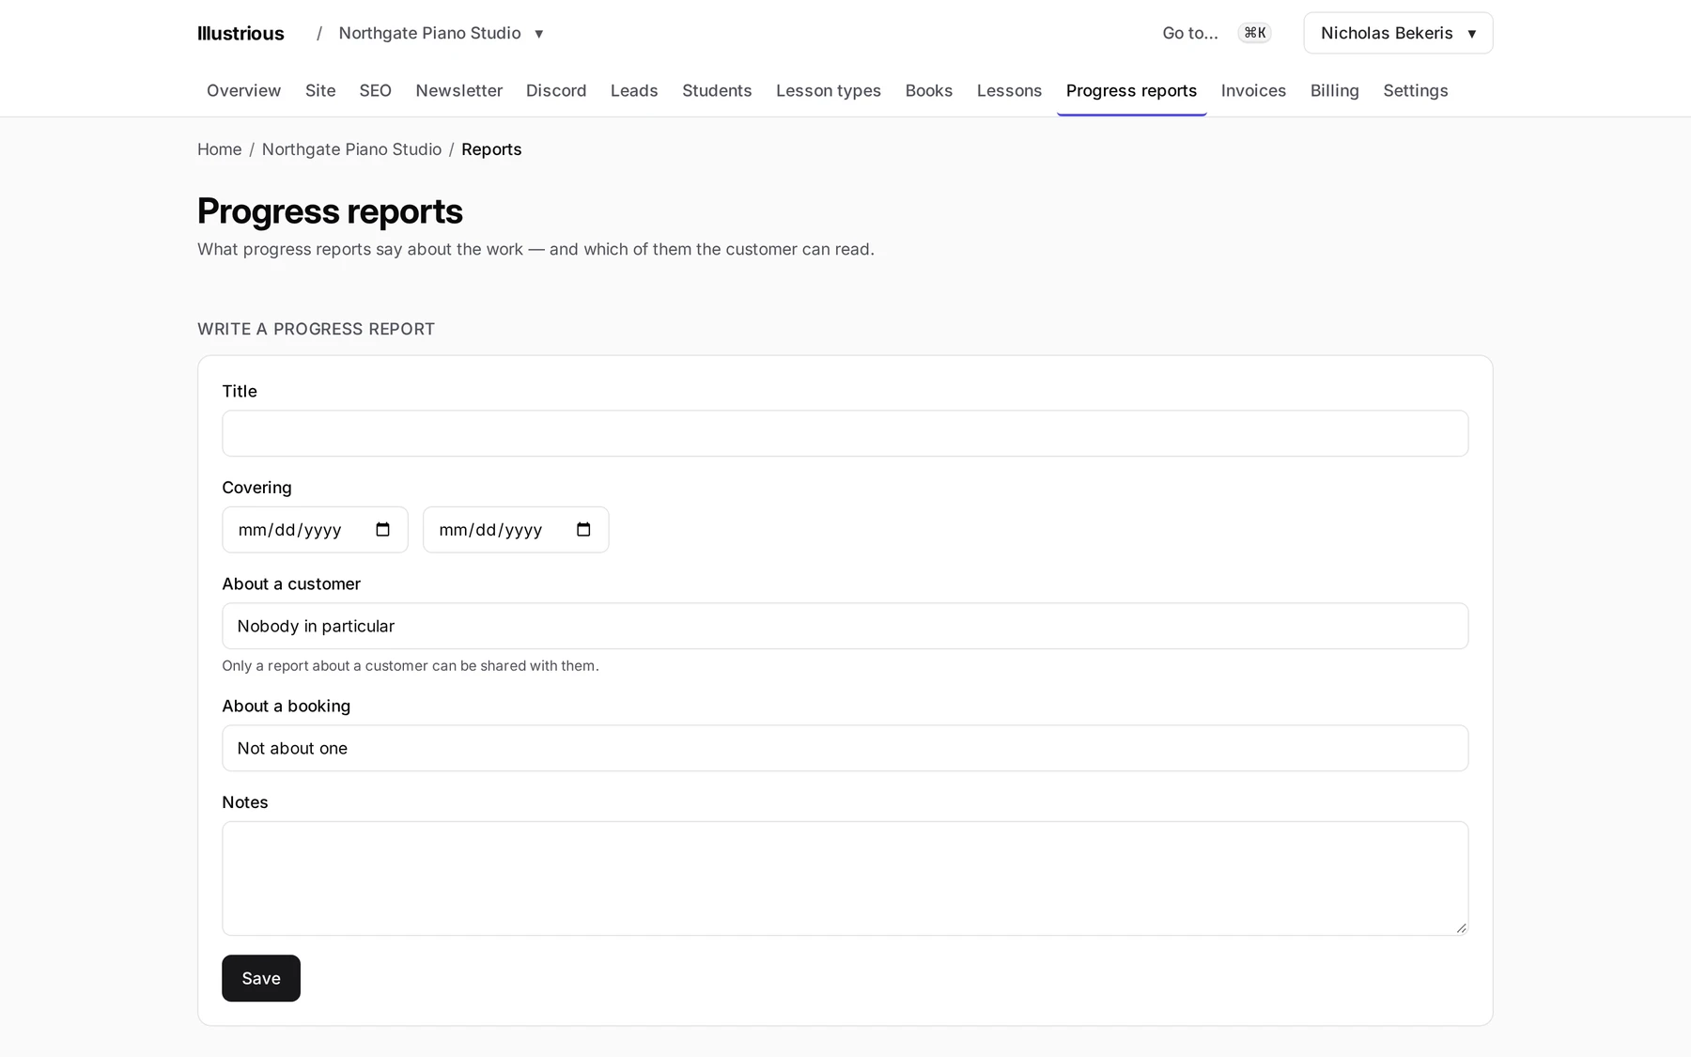
Task: Select the Progress reports tab
Action: (x=1131, y=90)
